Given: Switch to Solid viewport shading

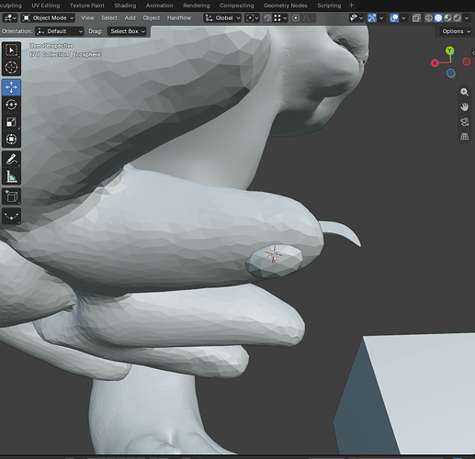Looking at the screenshot, I should 438,18.
